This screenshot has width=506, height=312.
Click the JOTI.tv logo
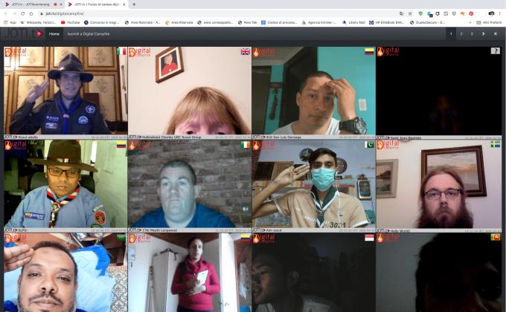click(x=22, y=33)
